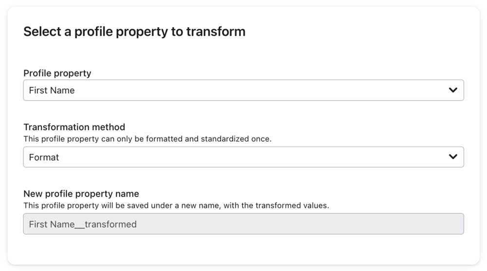Click empty card area below name field

[x=243, y=249]
